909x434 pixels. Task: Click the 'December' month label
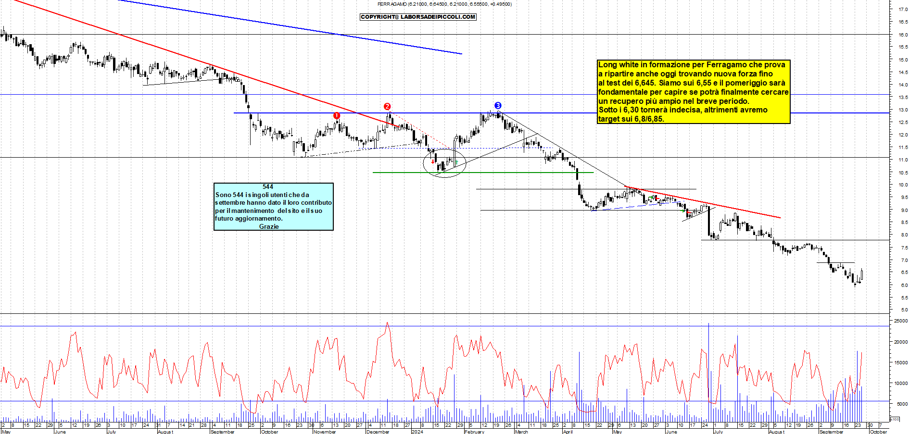click(378, 432)
